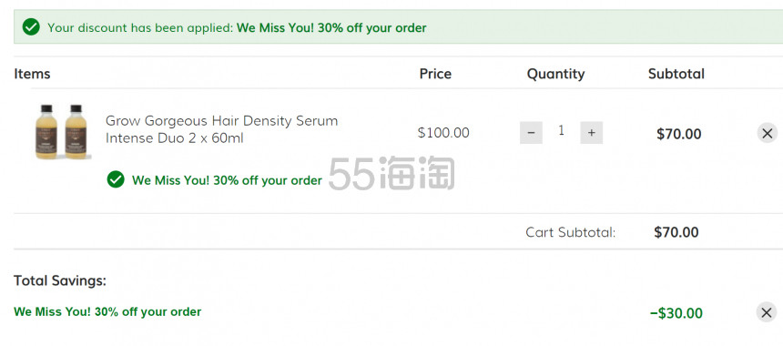Click the discount label under the product name
Viewport: 783px width, 346px height.
227,180
